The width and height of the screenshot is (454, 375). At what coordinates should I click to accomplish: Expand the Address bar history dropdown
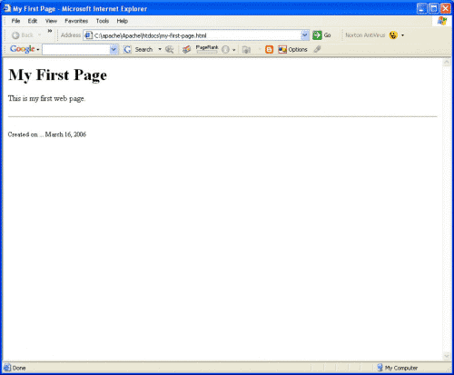coord(305,35)
